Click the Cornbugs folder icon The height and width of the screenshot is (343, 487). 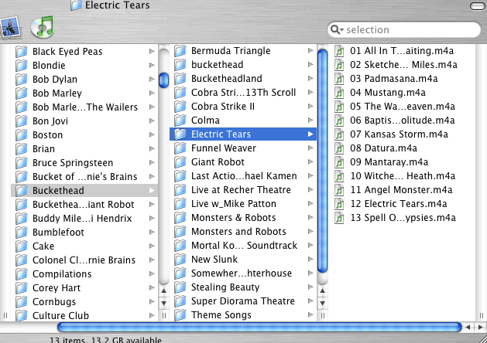[22, 301]
